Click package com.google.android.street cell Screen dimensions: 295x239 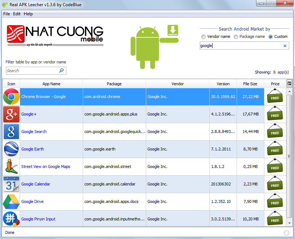[114, 166]
